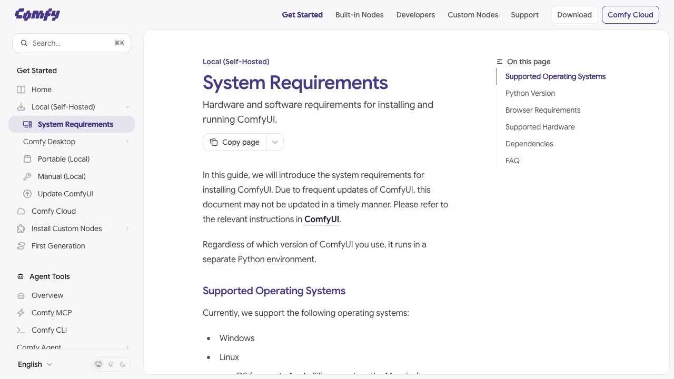This screenshot has width=674, height=379.
Task: Click the System Requirements monitor icon
Action: pos(27,124)
